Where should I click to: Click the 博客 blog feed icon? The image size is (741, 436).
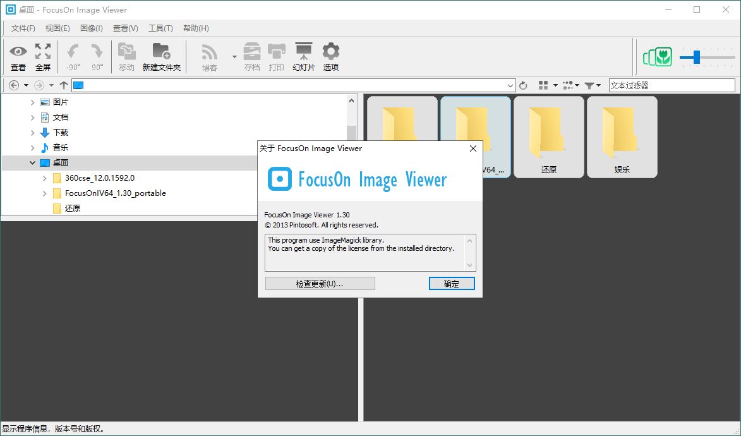tap(209, 57)
